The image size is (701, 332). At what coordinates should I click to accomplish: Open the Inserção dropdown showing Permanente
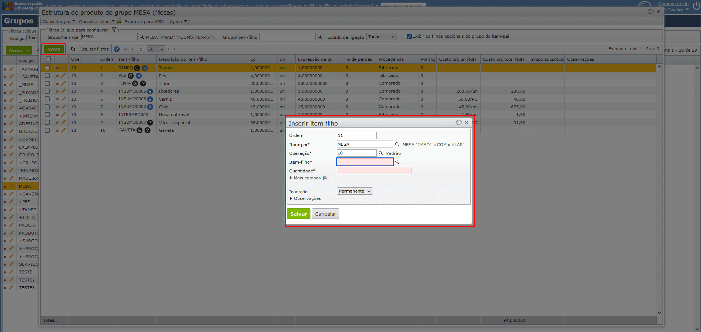point(354,191)
